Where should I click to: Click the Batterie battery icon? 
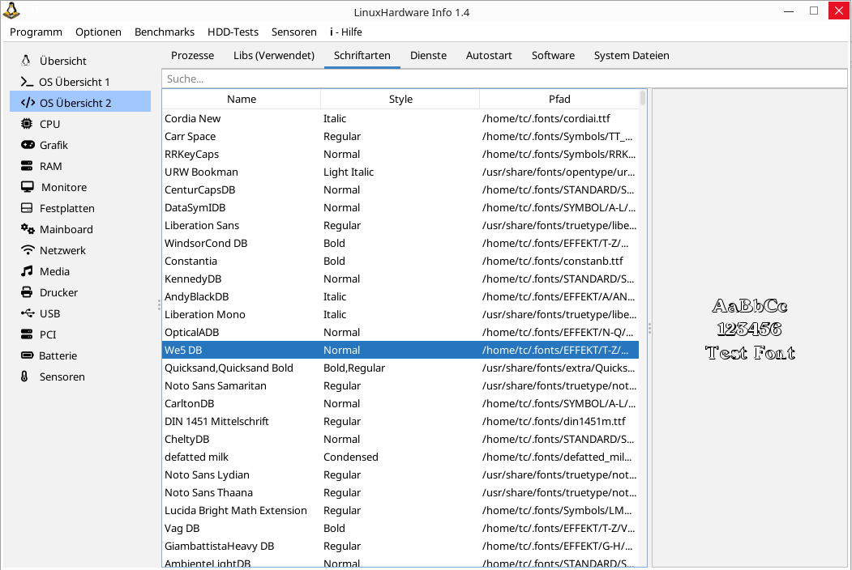pyautogui.click(x=28, y=355)
